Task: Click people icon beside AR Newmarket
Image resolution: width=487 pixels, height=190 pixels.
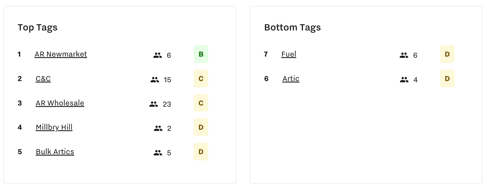Action: (x=157, y=55)
